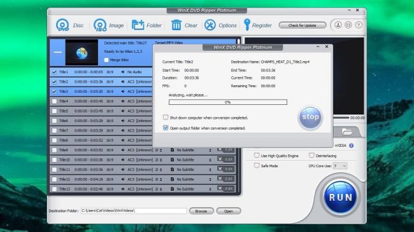Click the Clear trash can icon
Viewport: 414px width, 232px height.
click(x=176, y=25)
